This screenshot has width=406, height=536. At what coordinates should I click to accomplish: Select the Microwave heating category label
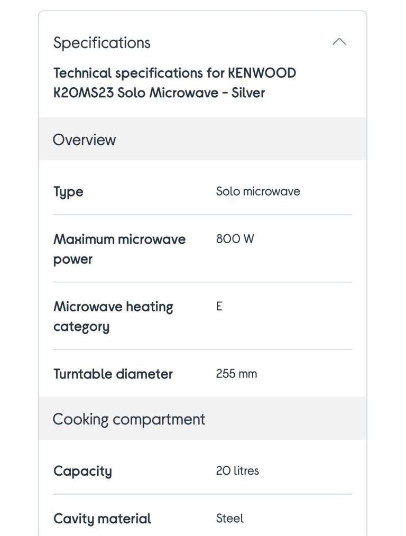(x=113, y=317)
